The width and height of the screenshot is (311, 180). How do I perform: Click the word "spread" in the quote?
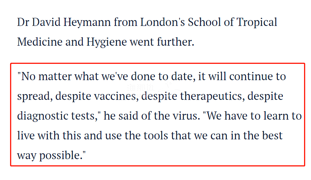[x=33, y=96]
